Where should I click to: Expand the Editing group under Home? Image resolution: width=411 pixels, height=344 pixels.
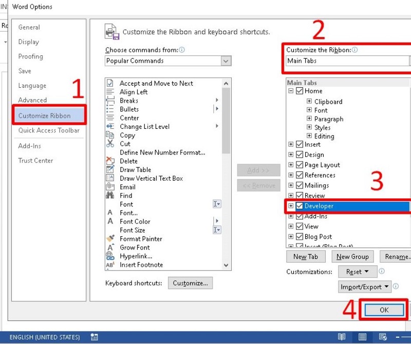point(309,136)
